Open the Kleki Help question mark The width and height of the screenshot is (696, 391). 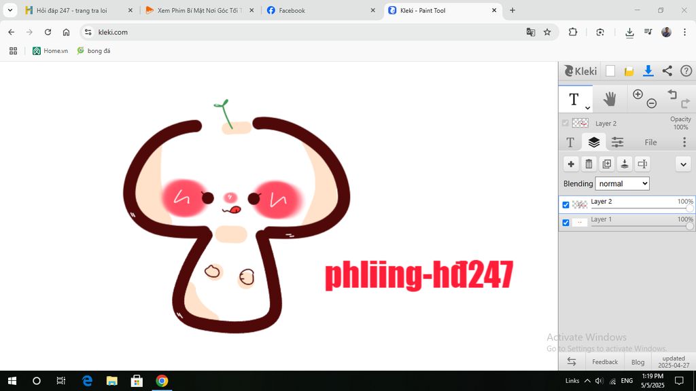pyautogui.click(x=686, y=71)
